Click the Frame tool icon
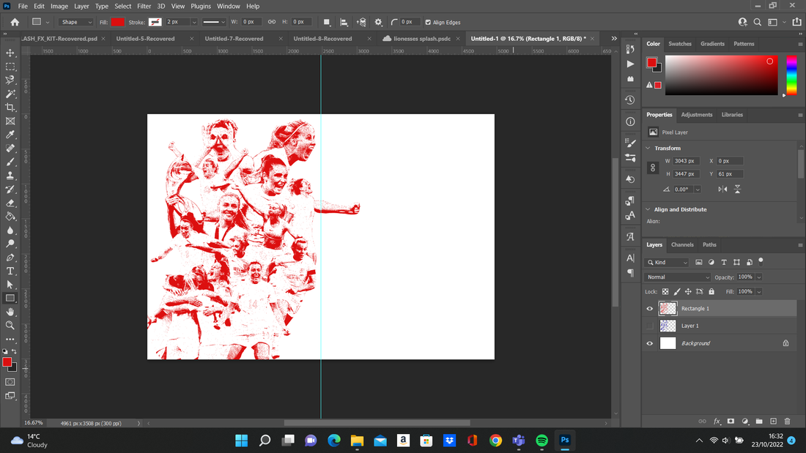Screen dimensions: 806x453 coord(10,121)
